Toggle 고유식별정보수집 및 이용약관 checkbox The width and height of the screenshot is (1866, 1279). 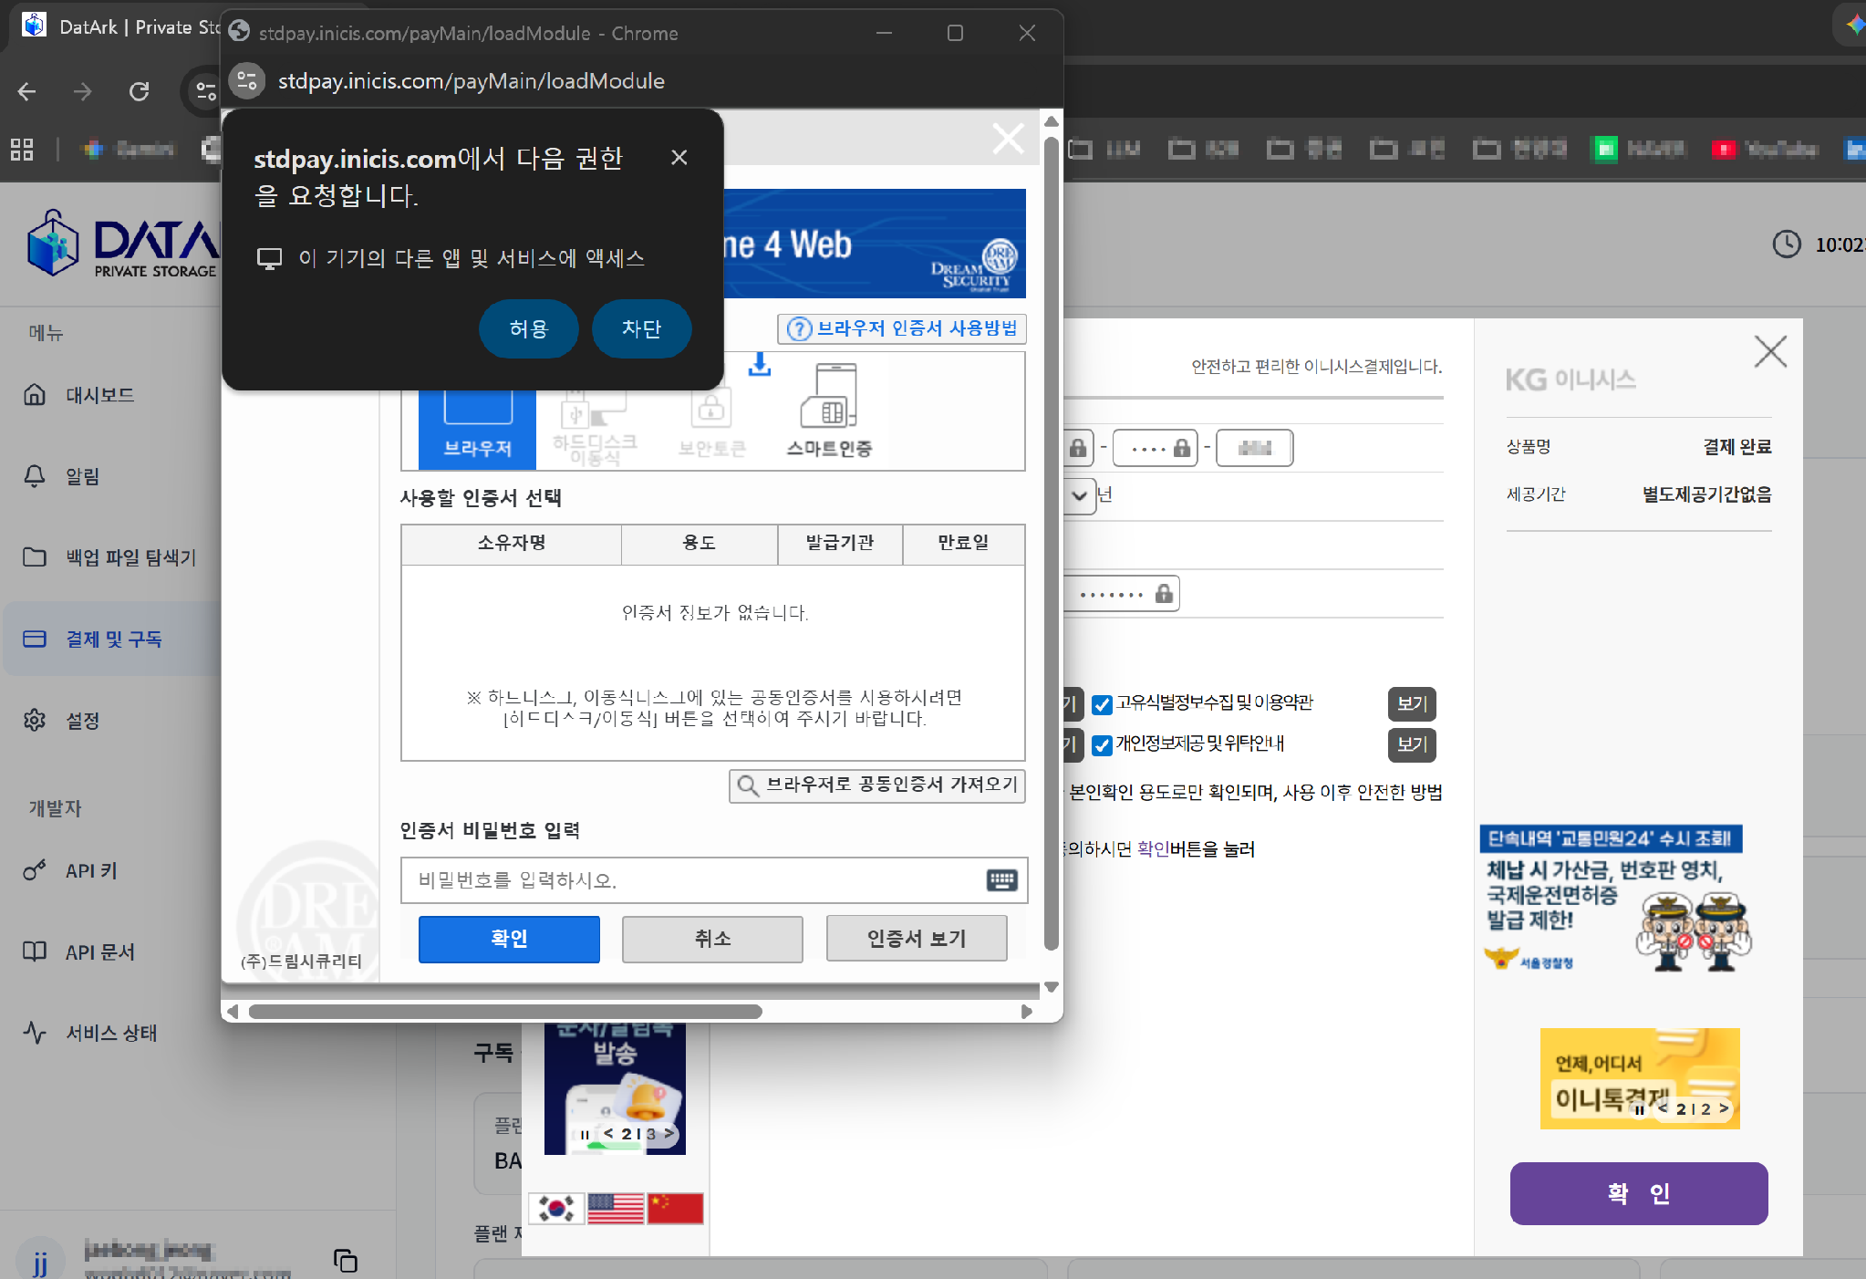pos(1102,704)
